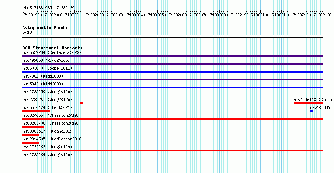The width and height of the screenshot is (334, 173).
Task: Open the nsv499808 (Kidd2010b) label
Action: (46, 60)
